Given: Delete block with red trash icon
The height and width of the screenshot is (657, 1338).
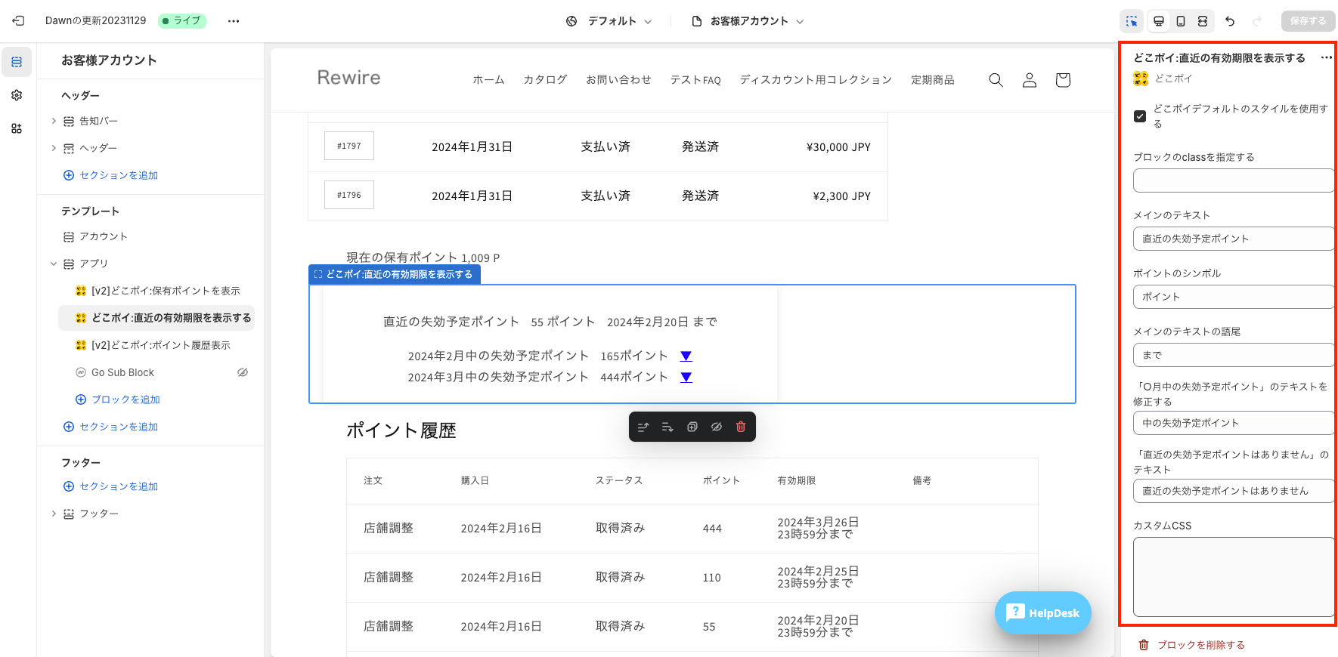Looking at the screenshot, I should [x=741, y=427].
